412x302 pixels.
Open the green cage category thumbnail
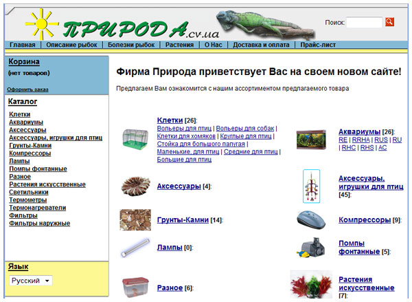click(x=135, y=140)
